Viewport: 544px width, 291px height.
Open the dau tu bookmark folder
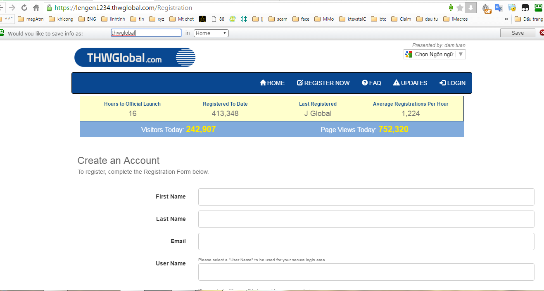point(428,19)
